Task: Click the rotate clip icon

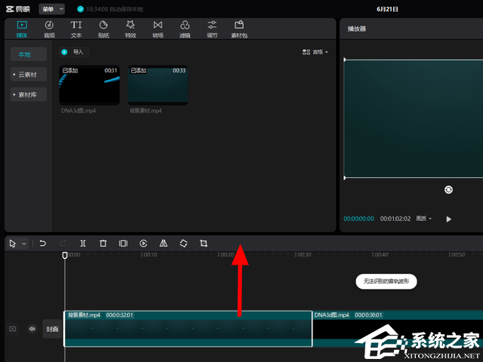Action: point(183,244)
